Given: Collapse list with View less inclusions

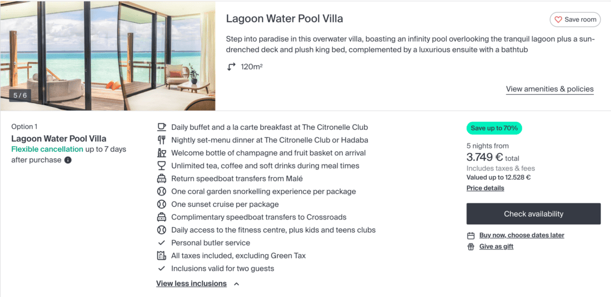Looking at the screenshot, I should (191, 284).
